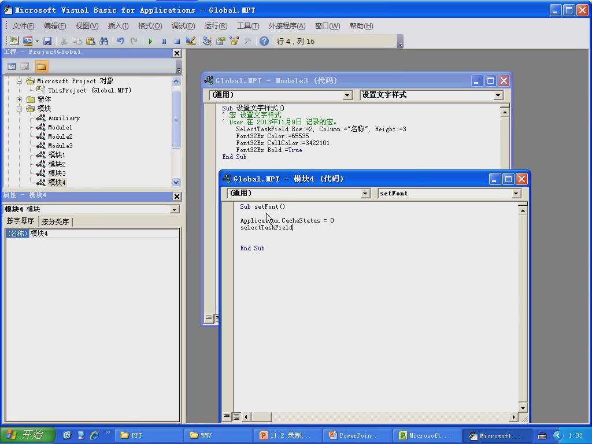592x444 pixels.
Task: Open the 调试(D) menu
Action: coord(183,25)
